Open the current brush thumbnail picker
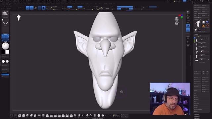This screenshot has width=212, height=119. tap(5, 14)
